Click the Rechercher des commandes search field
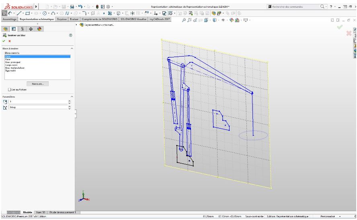The width and height of the screenshot is (357, 220). (x=293, y=7)
